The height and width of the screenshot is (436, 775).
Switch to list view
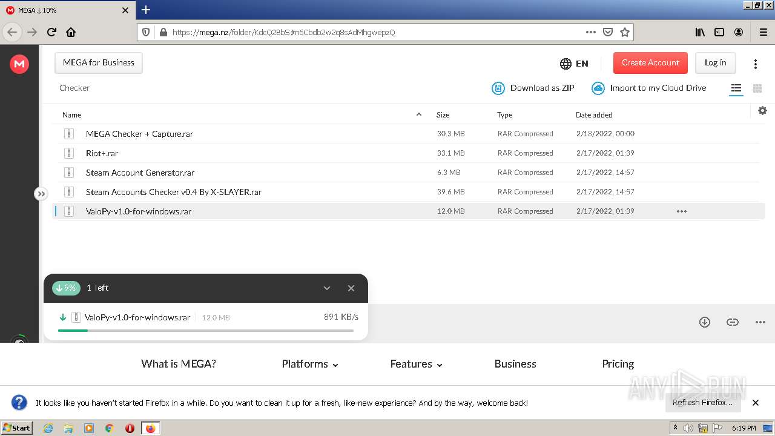pos(736,88)
